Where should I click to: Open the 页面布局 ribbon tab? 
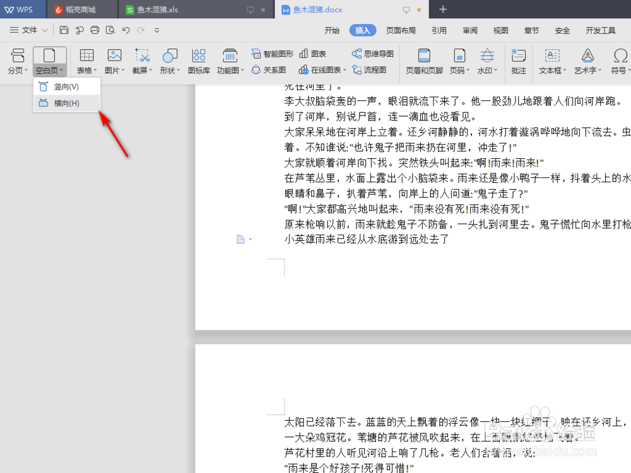coord(401,30)
